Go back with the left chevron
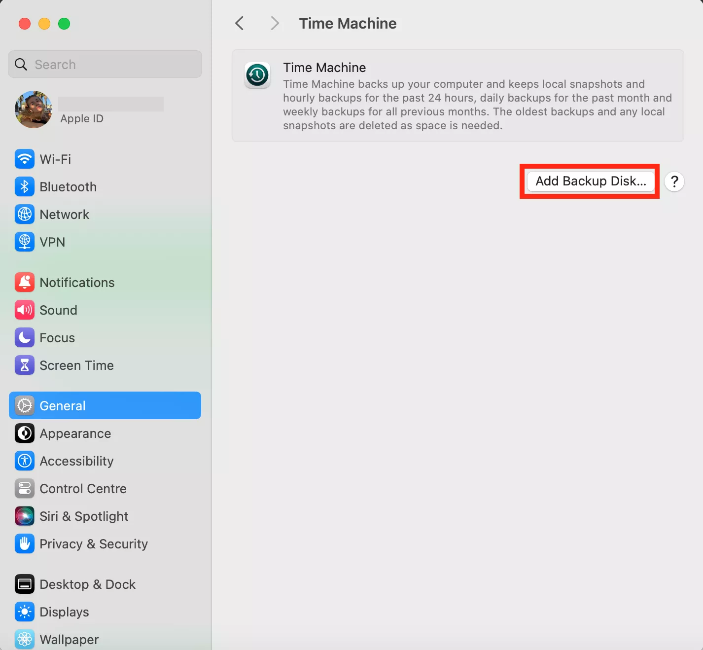 240,23
